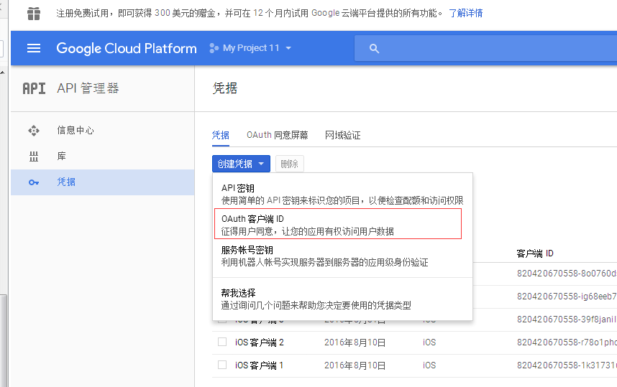Expand the 创建凭据 dropdown button
This screenshot has width=617, height=387.
(x=241, y=164)
